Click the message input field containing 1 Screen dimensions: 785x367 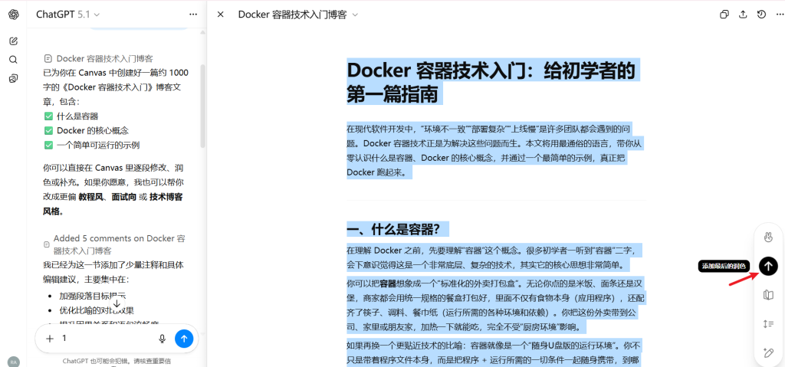(x=106, y=339)
